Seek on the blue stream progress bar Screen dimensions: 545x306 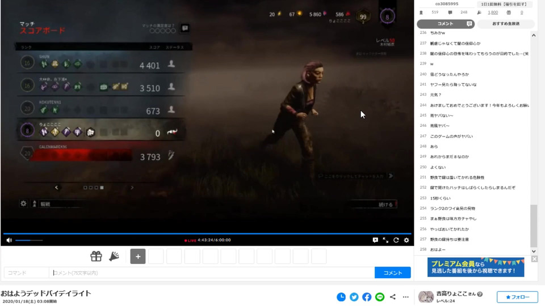pyautogui.click(x=207, y=233)
